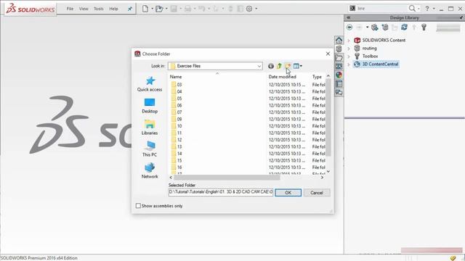465x261 pixels.
Task: Click the search magnifier icon
Action: [x=412, y=8]
